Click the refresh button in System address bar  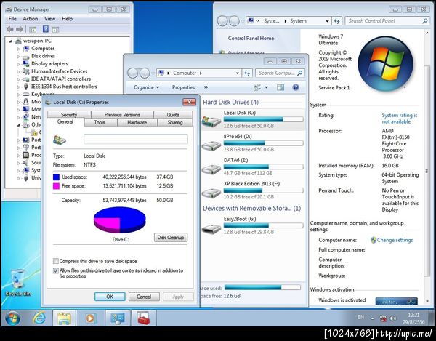click(337, 21)
